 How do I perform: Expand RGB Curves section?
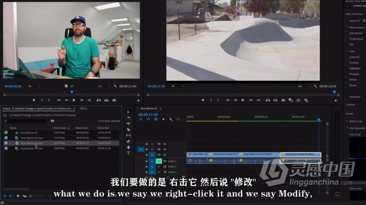(x=347, y=121)
